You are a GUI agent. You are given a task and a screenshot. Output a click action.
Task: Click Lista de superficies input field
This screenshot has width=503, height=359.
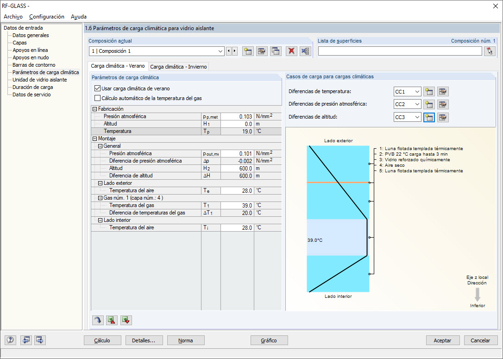click(x=400, y=51)
